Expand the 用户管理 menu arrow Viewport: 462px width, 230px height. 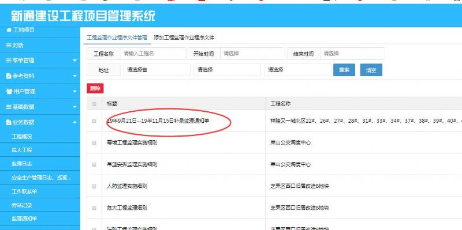click(74, 91)
